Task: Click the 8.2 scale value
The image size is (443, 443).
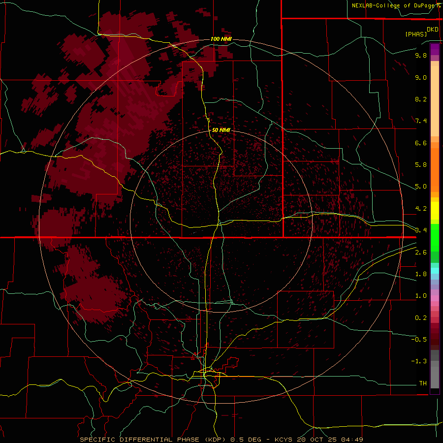Action: click(x=421, y=99)
